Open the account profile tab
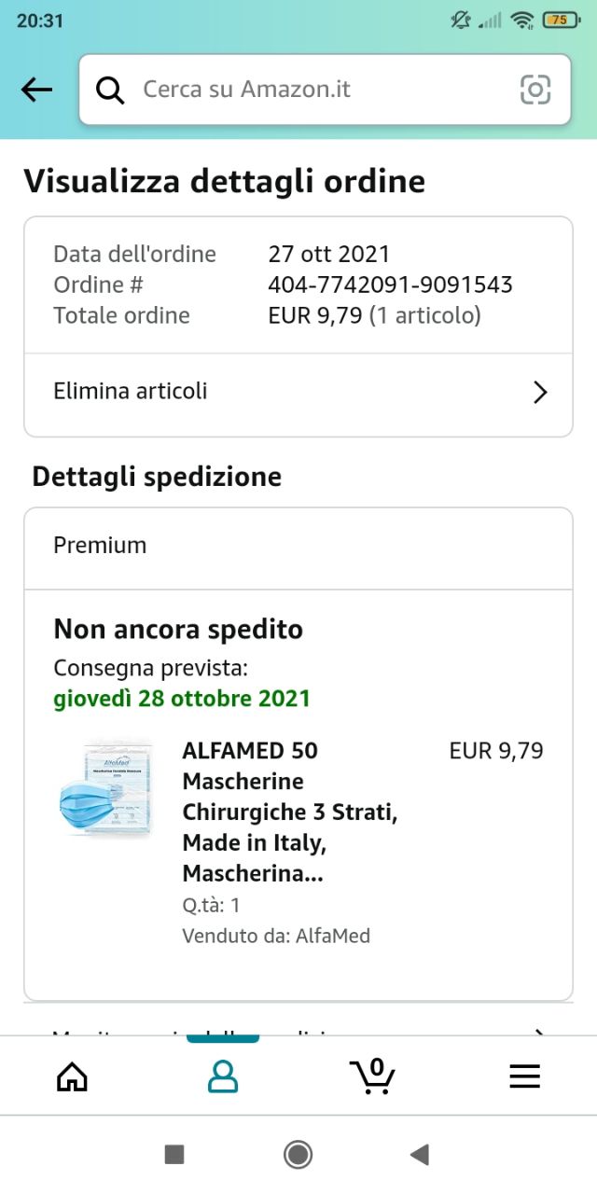The width and height of the screenshot is (597, 1194). pos(222,1076)
